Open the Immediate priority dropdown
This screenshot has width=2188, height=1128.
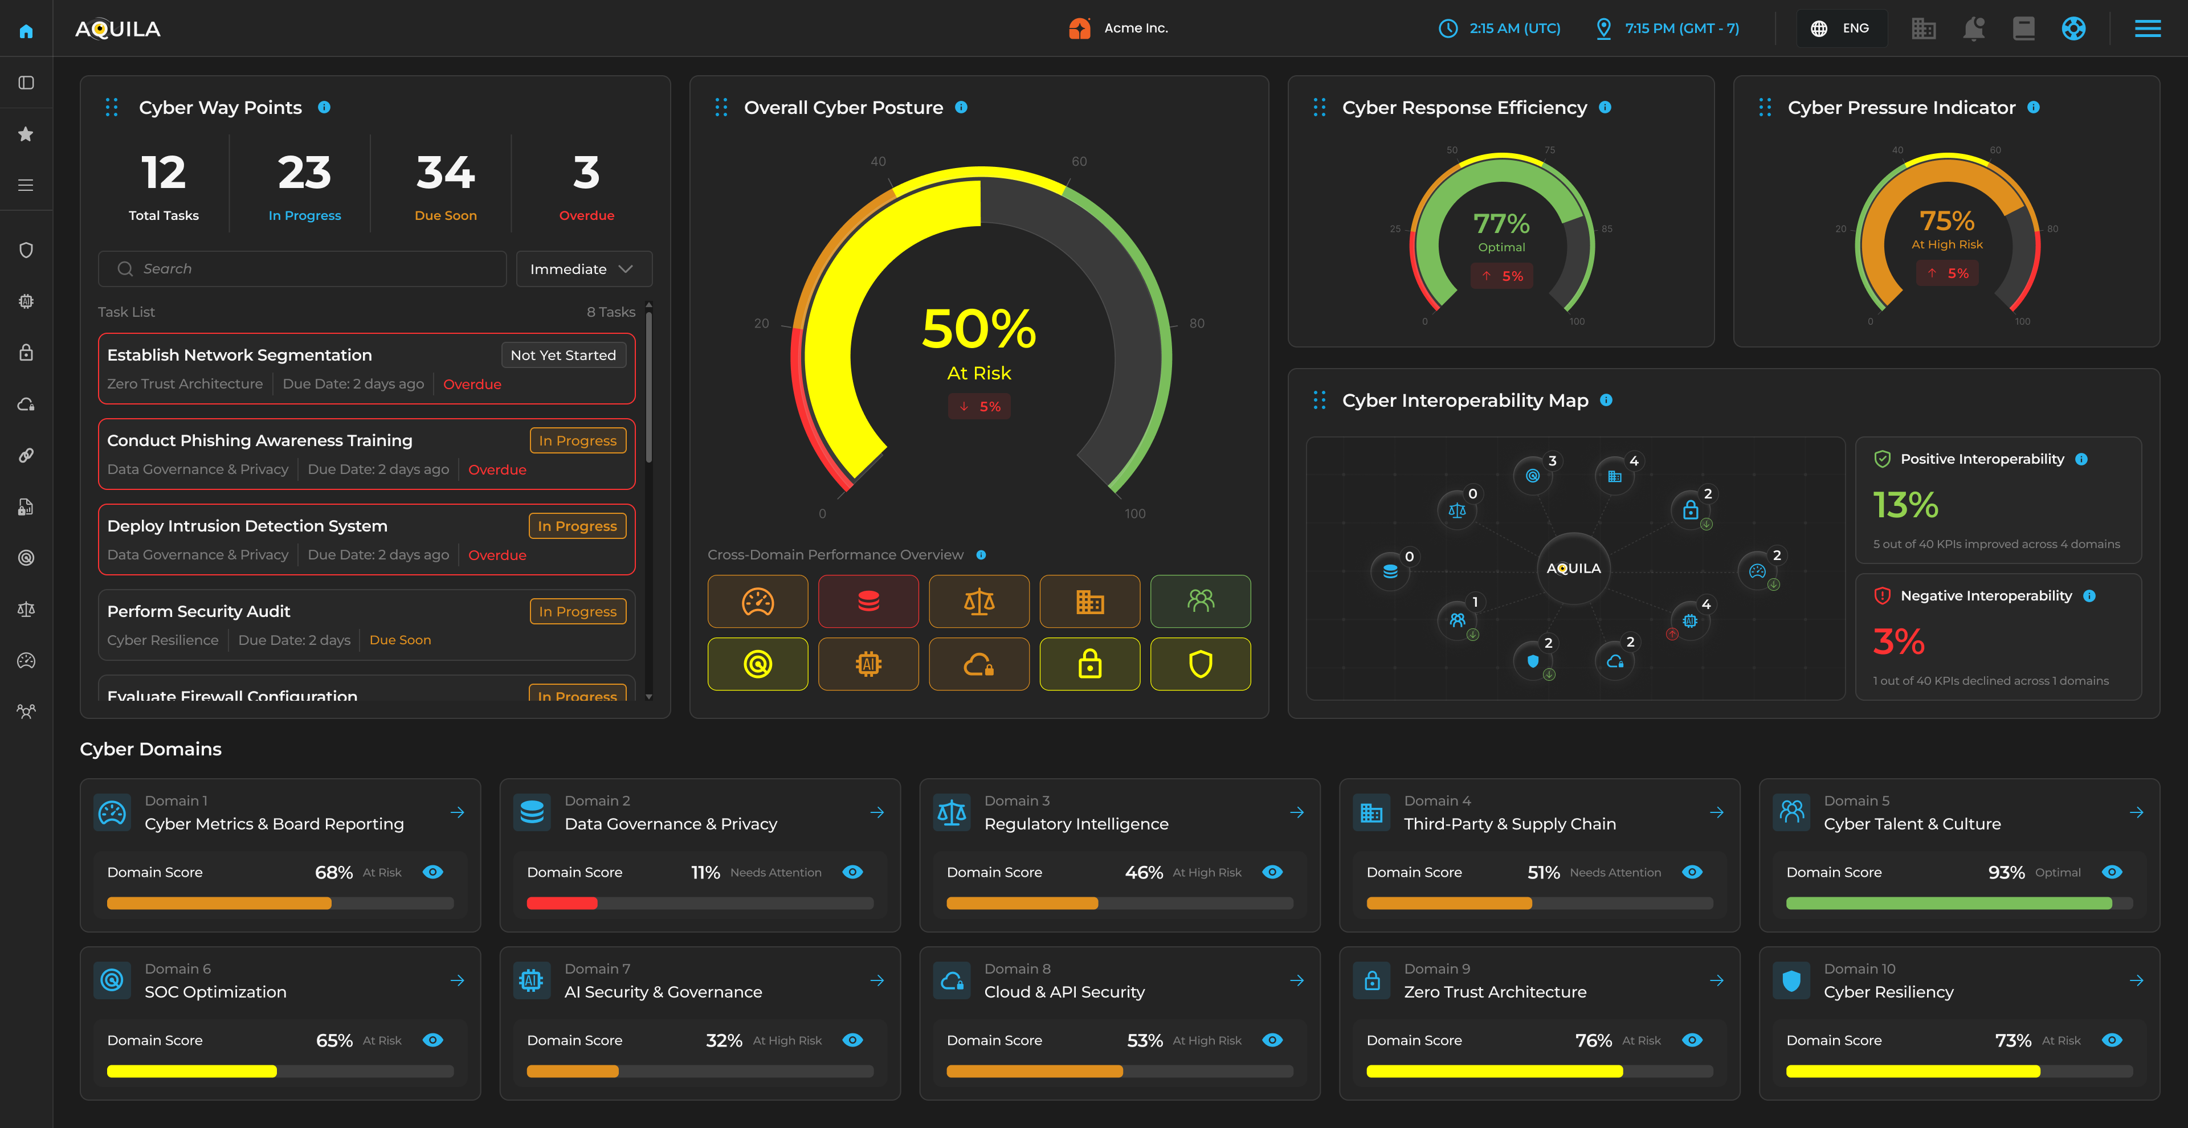[583, 269]
